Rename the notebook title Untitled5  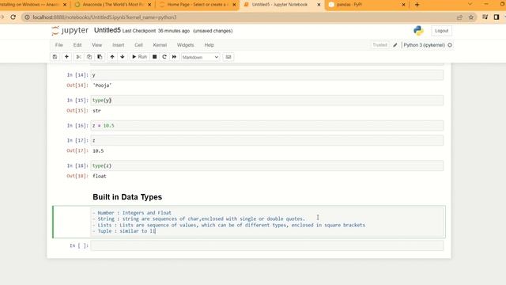tap(108, 30)
